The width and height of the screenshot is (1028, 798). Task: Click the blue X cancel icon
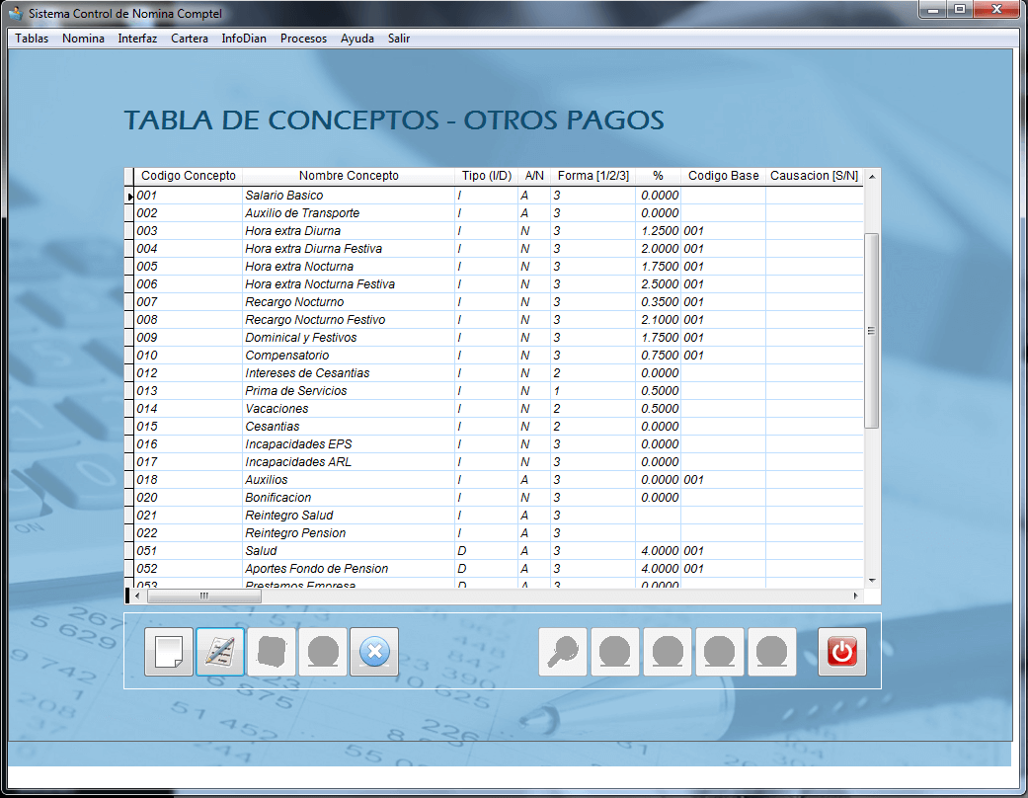click(x=374, y=652)
